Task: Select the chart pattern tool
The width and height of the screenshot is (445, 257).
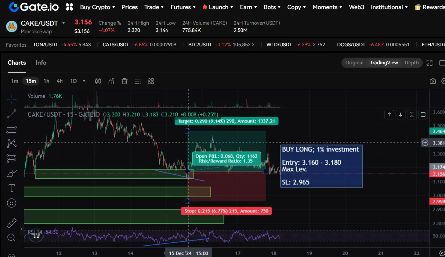Action: tap(12, 143)
